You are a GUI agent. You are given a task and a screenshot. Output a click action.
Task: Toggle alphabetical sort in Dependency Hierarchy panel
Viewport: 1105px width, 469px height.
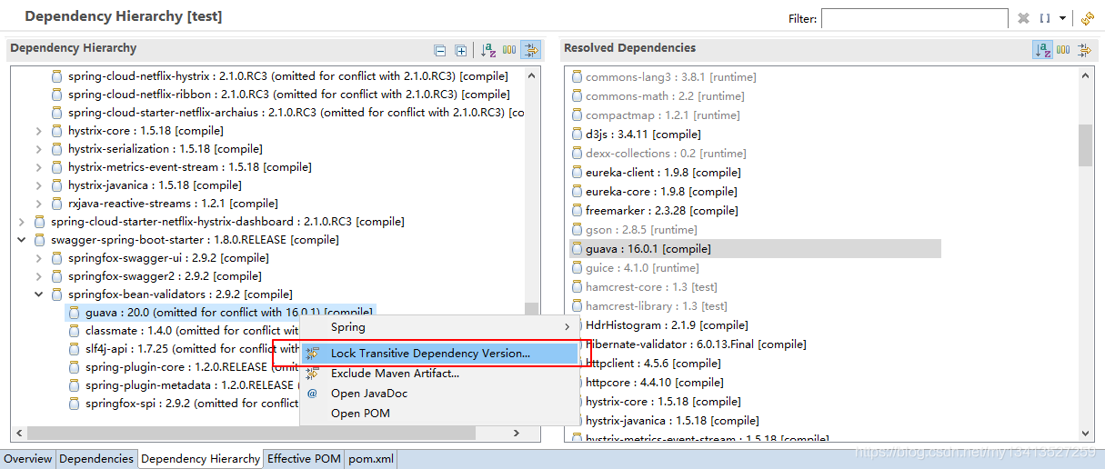(488, 50)
